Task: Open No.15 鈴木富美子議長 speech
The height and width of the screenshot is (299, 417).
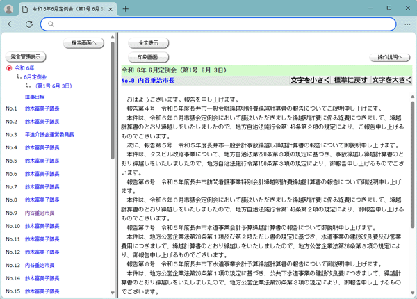Action: 42,291
